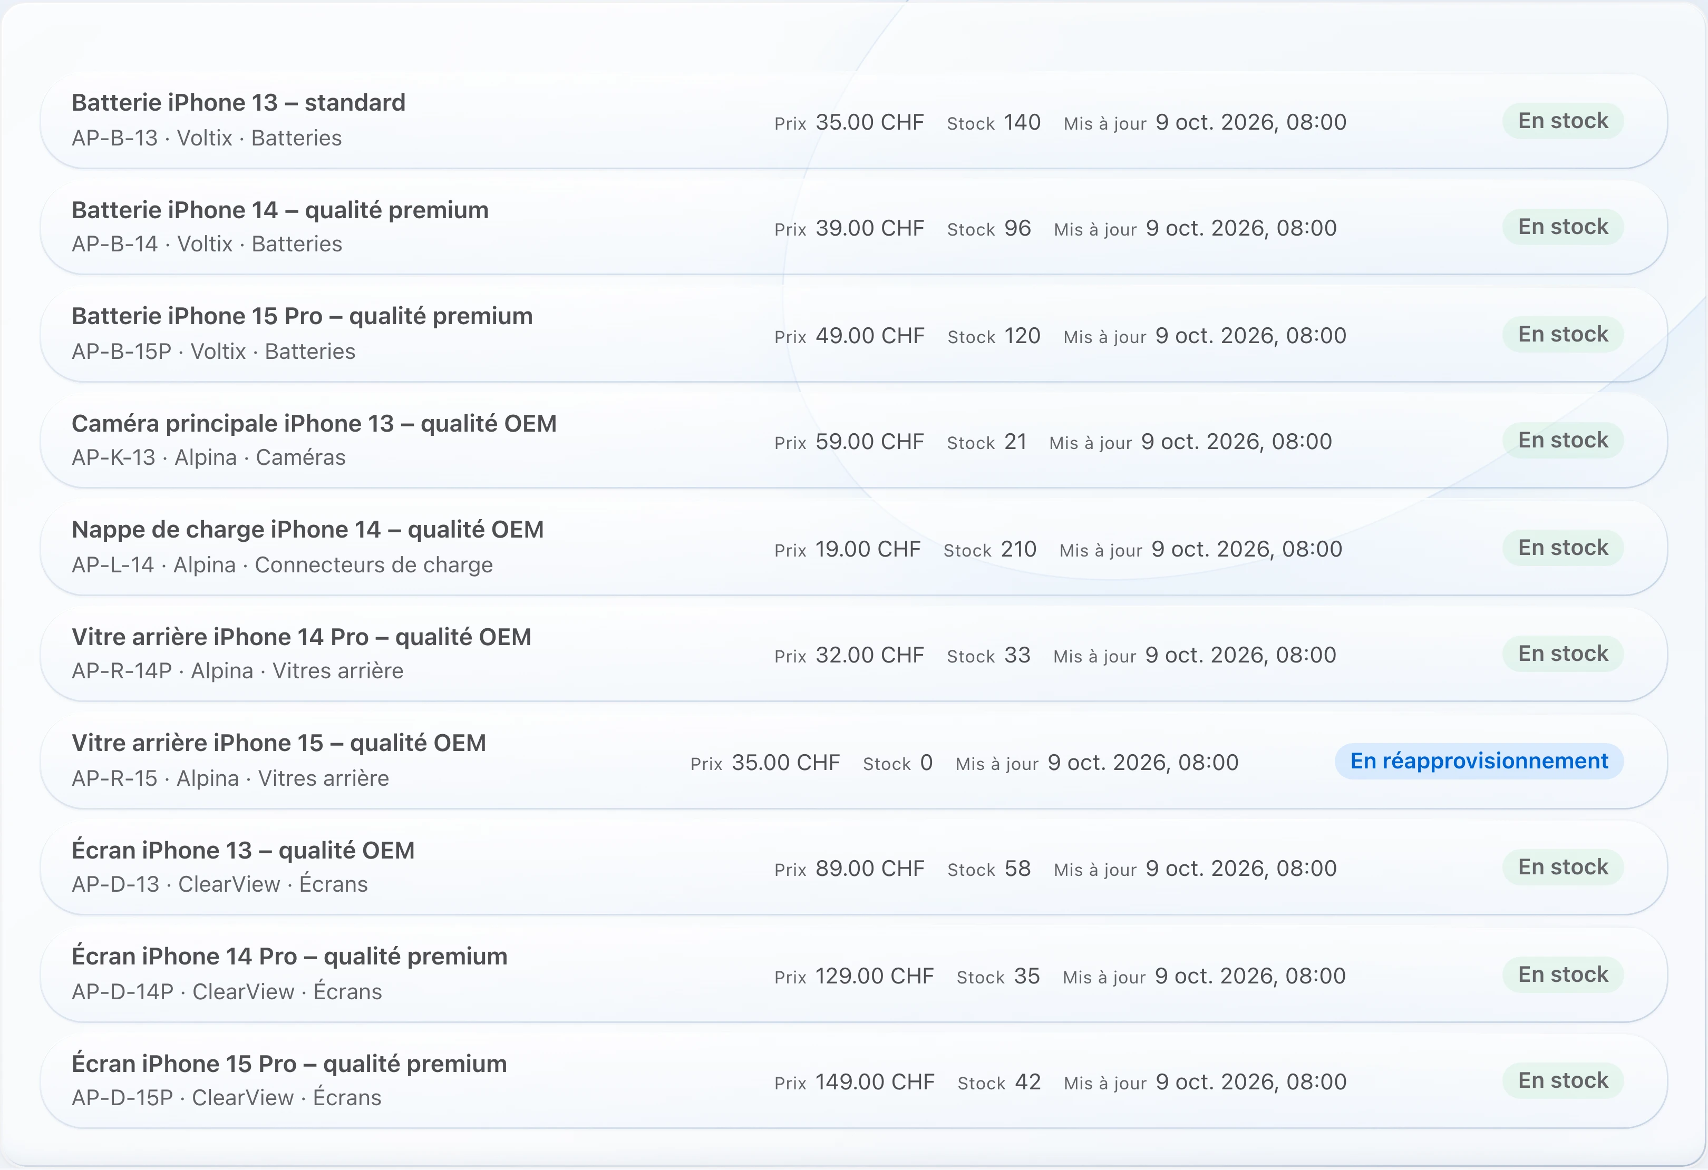Open Nappe de charge iPhone 14 item
The width and height of the screenshot is (1708, 1170).
click(x=853, y=548)
